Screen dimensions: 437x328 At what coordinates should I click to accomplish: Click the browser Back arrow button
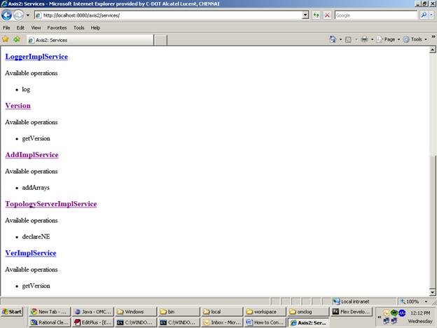click(6, 15)
